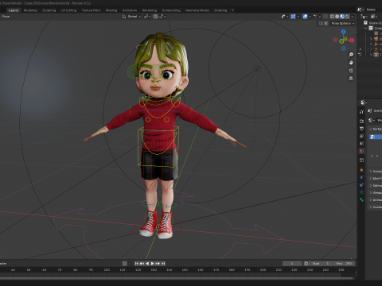382x286 pixels.
Task: Click the End frame field showing 250
Action: (344, 263)
